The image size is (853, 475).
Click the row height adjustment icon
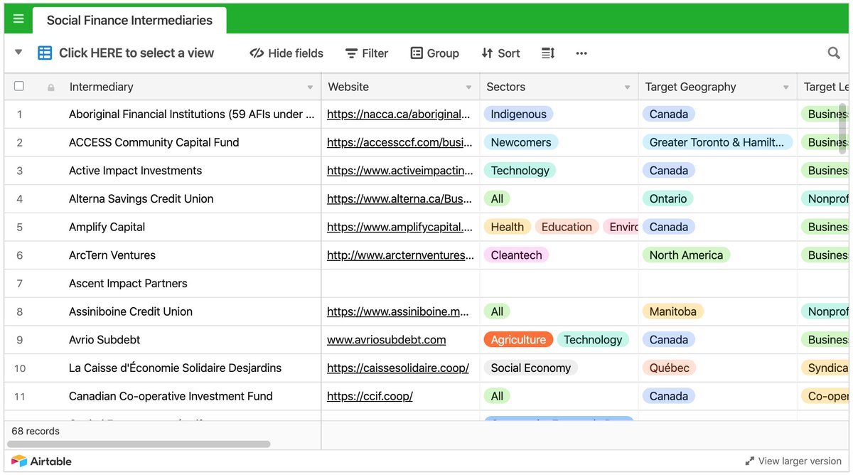(549, 53)
